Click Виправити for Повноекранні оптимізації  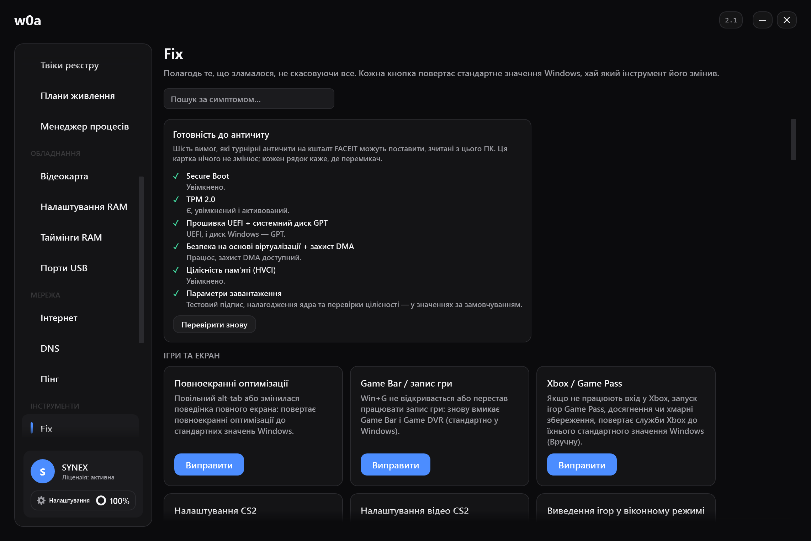click(x=209, y=465)
